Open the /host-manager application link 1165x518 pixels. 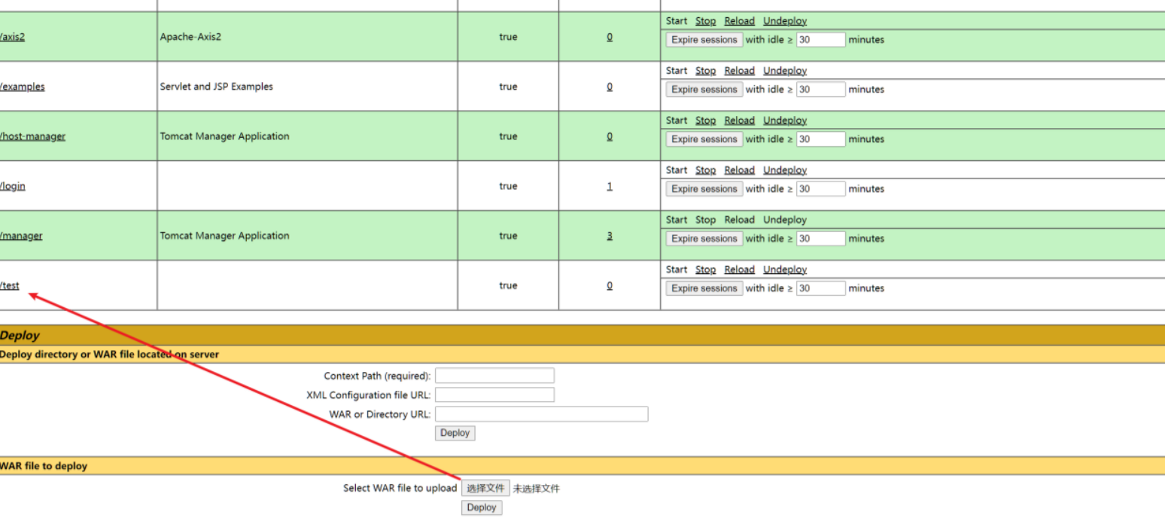32,136
